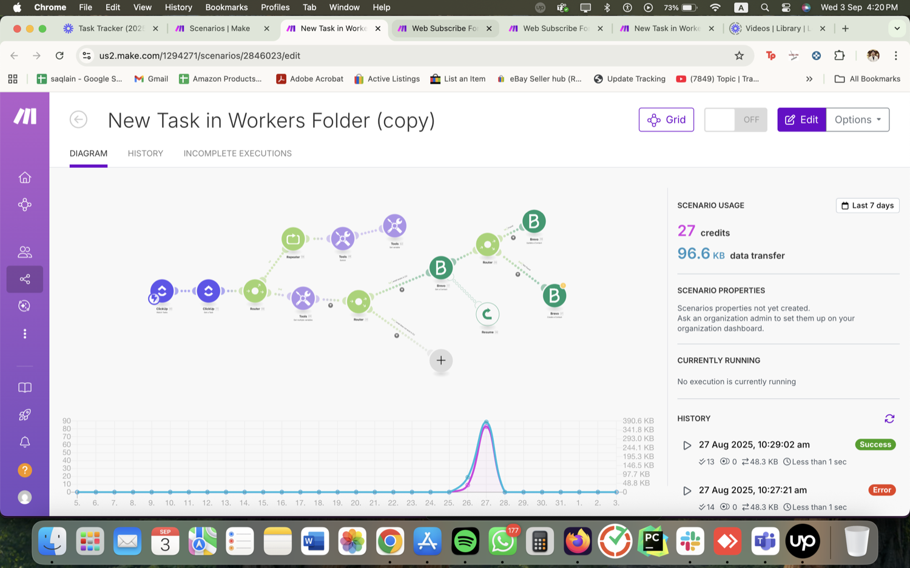Select the Tools Set multiple variables module
Viewport: 910px width, 568px height.
click(303, 298)
